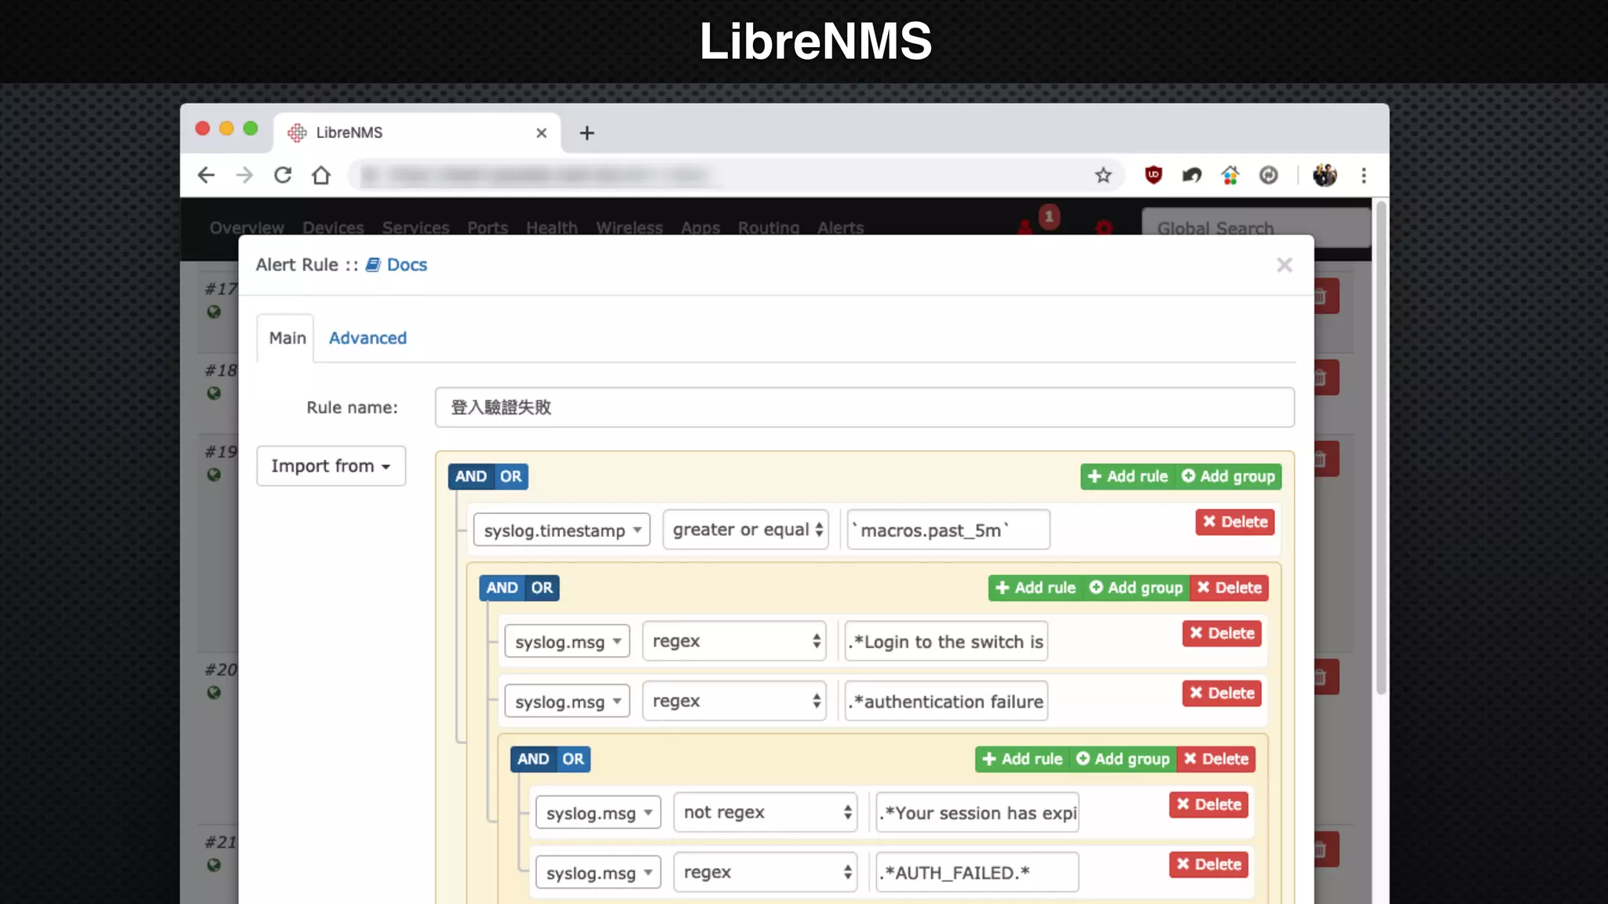Open the user profile avatar icon
Screen dimensions: 1608x904
coord(1325,175)
